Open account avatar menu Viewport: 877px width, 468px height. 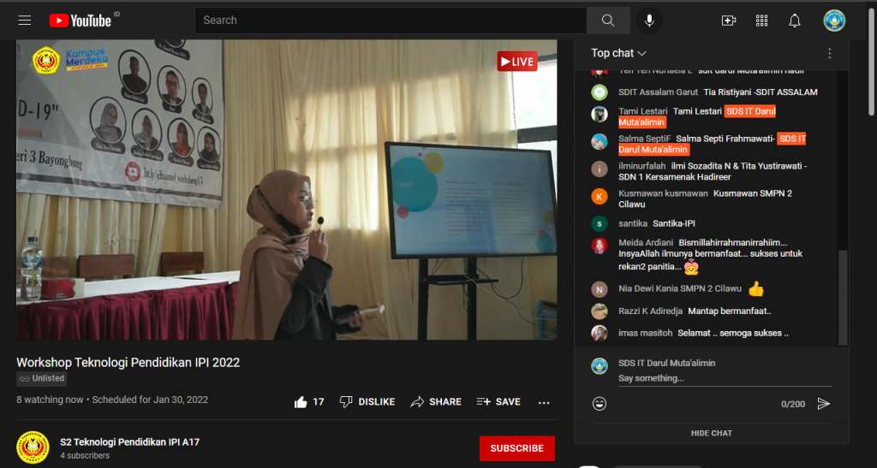[834, 21]
